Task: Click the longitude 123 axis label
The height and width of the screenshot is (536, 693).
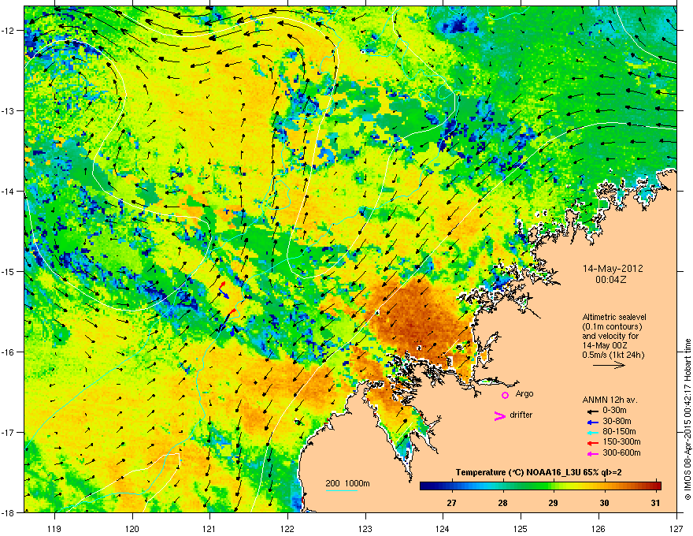Action: coord(365,528)
